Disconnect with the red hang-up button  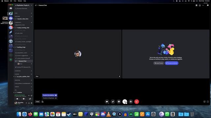(136, 102)
